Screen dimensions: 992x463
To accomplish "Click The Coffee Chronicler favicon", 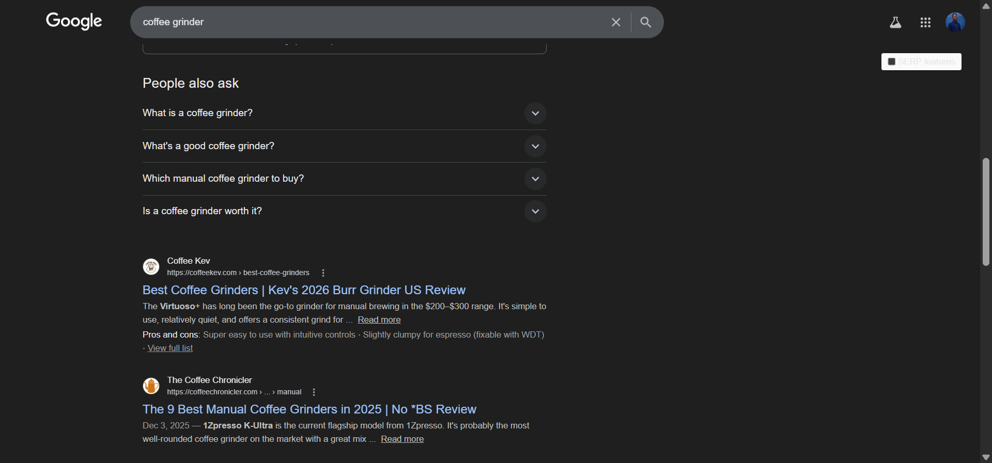I will [x=151, y=386].
